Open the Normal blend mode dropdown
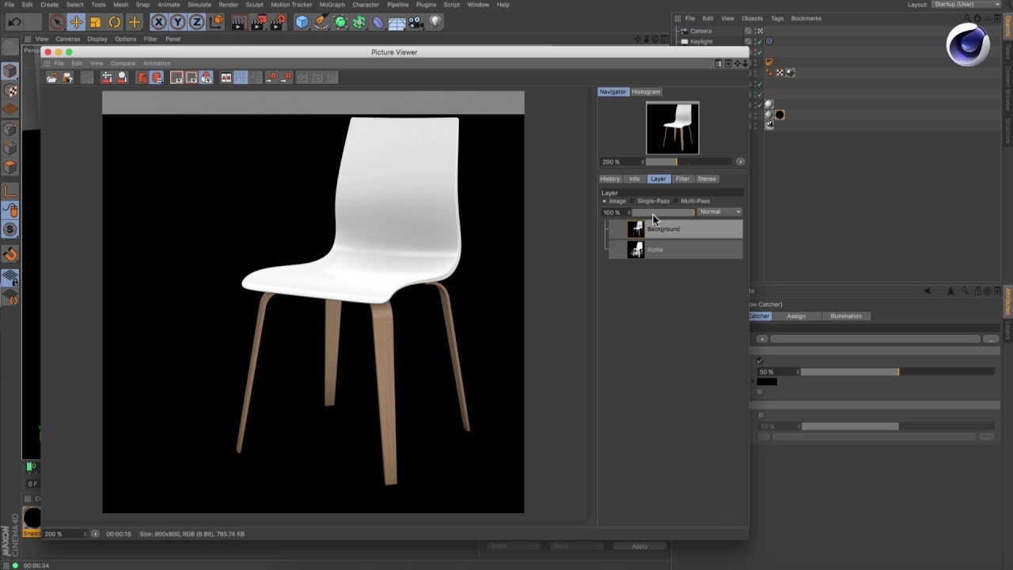Image resolution: width=1013 pixels, height=570 pixels. click(719, 212)
